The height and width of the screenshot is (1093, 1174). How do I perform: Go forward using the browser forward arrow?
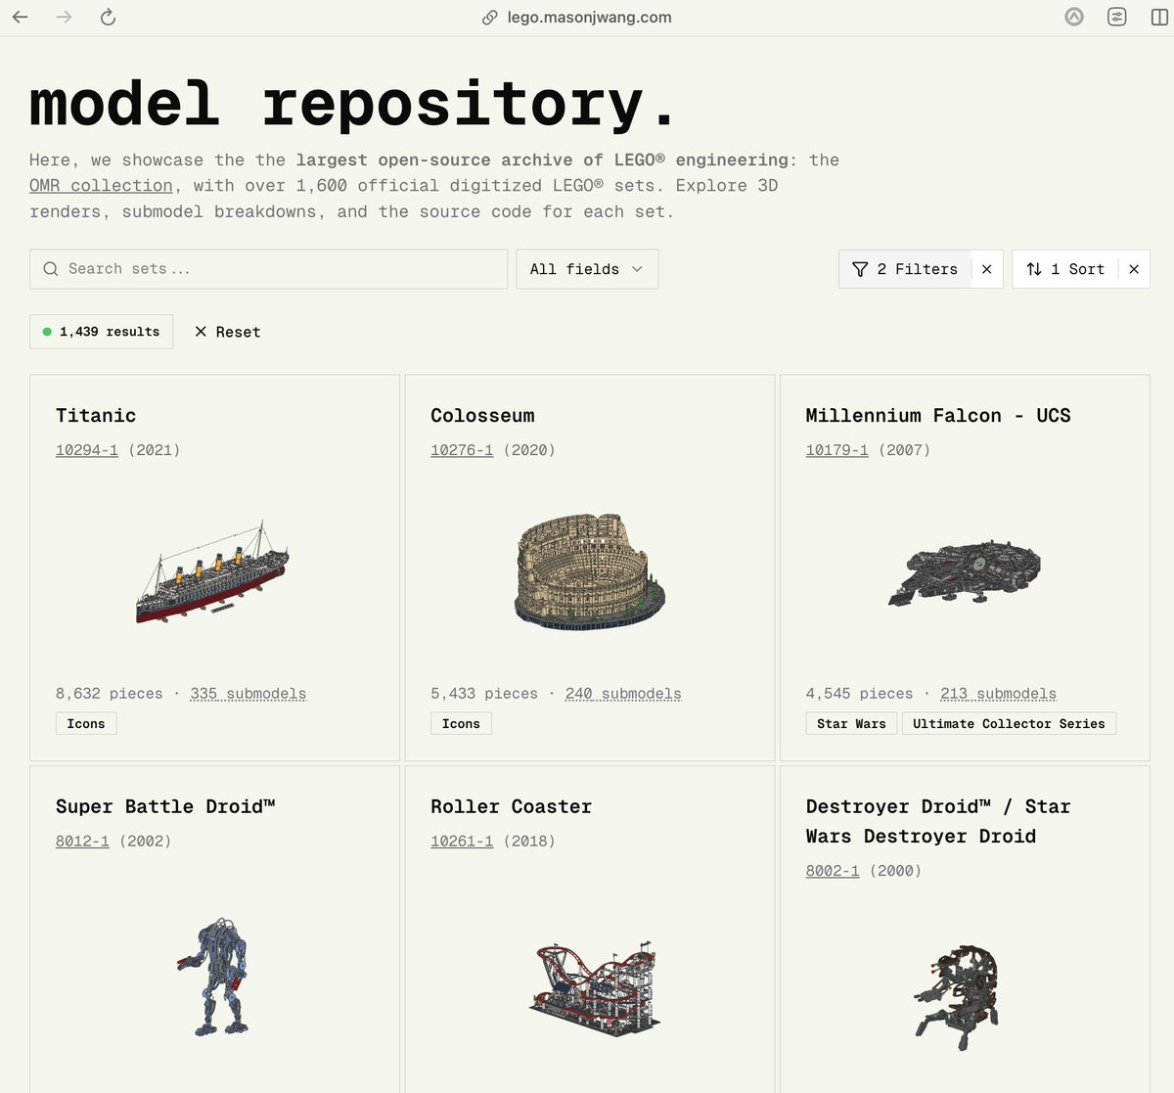pos(64,17)
